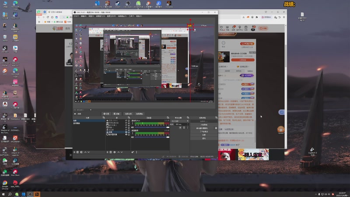
Task: Mute the 麦克风/Aux channel
Action: coord(133,127)
